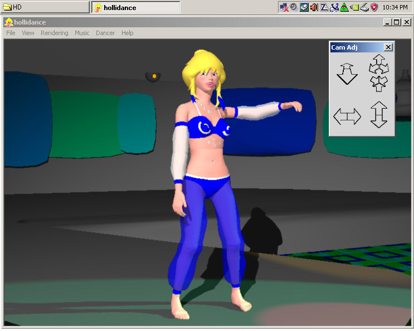The image size is (414, 331).
Task: Open the Rendering menu
Action: [x=55, y=33]
